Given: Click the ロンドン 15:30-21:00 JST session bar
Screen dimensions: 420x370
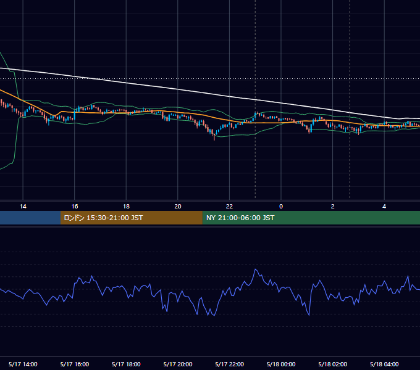Looking at the screenshot, I should pos(131,218).
